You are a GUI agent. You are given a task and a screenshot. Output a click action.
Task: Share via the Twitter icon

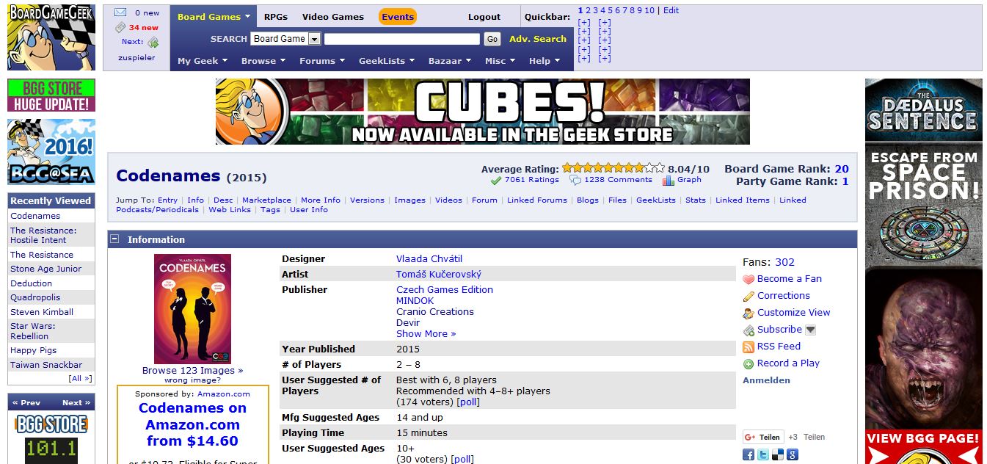[x=763, y=454]
